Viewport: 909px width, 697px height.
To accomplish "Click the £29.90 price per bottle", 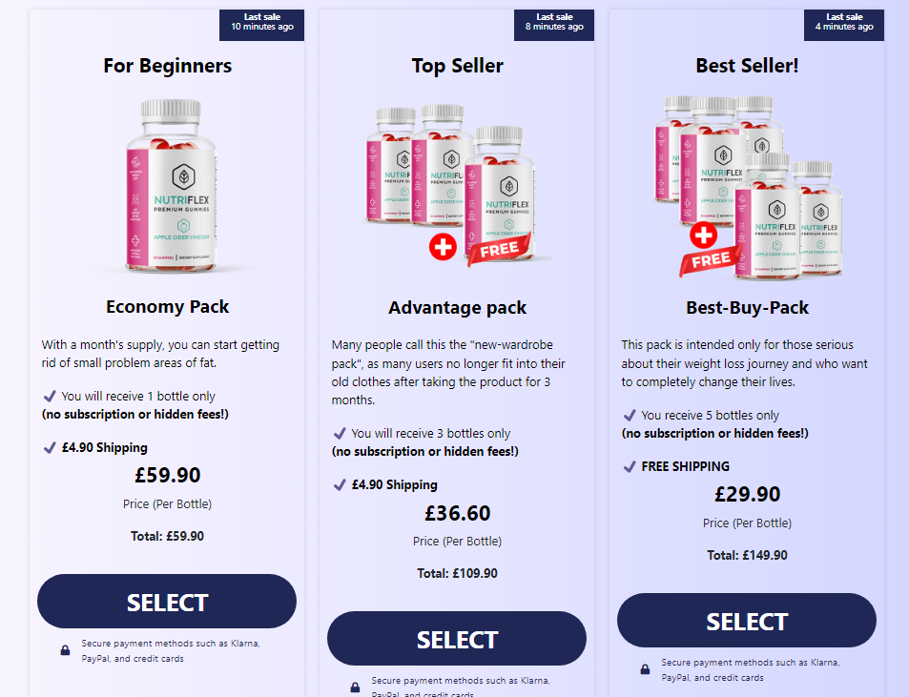I will click(747, 494).
